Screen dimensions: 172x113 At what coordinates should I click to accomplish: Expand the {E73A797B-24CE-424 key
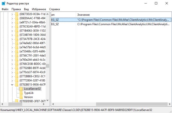pyautogui.click(x=12, y=39)
